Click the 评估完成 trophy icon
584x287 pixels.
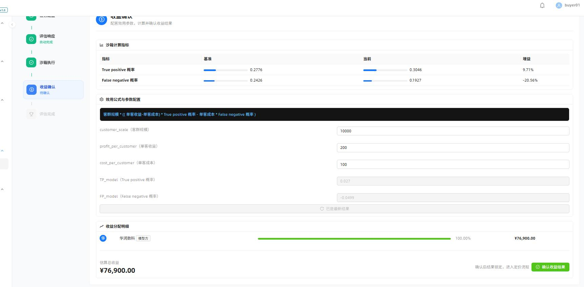[31, 114]
